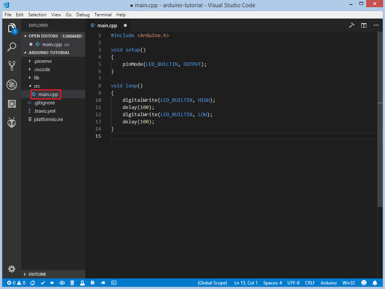
Task: Click the EXPLORER panel title
Action: [38, 25]
